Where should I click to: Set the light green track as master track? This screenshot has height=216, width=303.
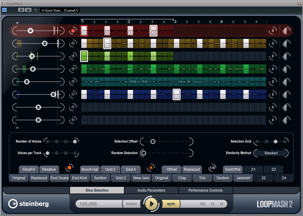pos(73,56)
